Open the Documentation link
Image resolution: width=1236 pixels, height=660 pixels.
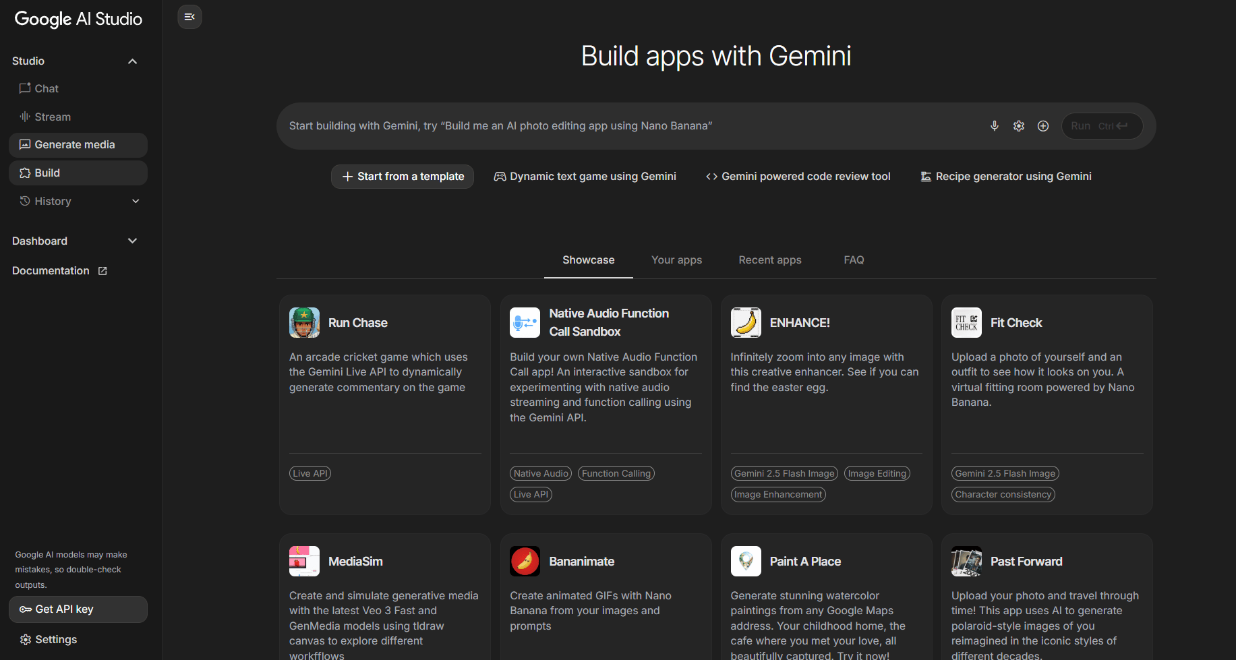(60, 271)
